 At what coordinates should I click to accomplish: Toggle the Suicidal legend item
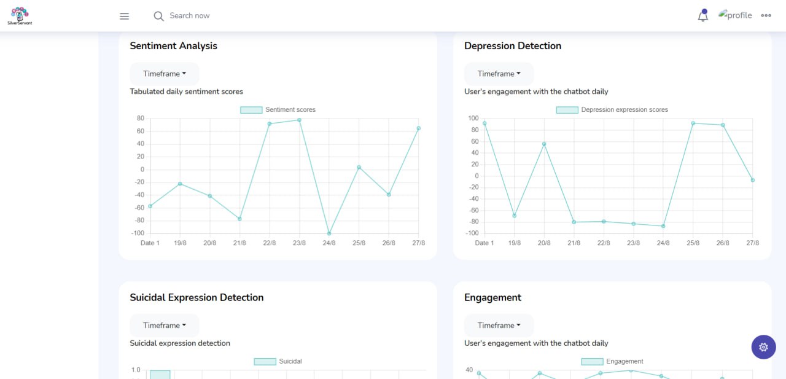tap(278, 362)
